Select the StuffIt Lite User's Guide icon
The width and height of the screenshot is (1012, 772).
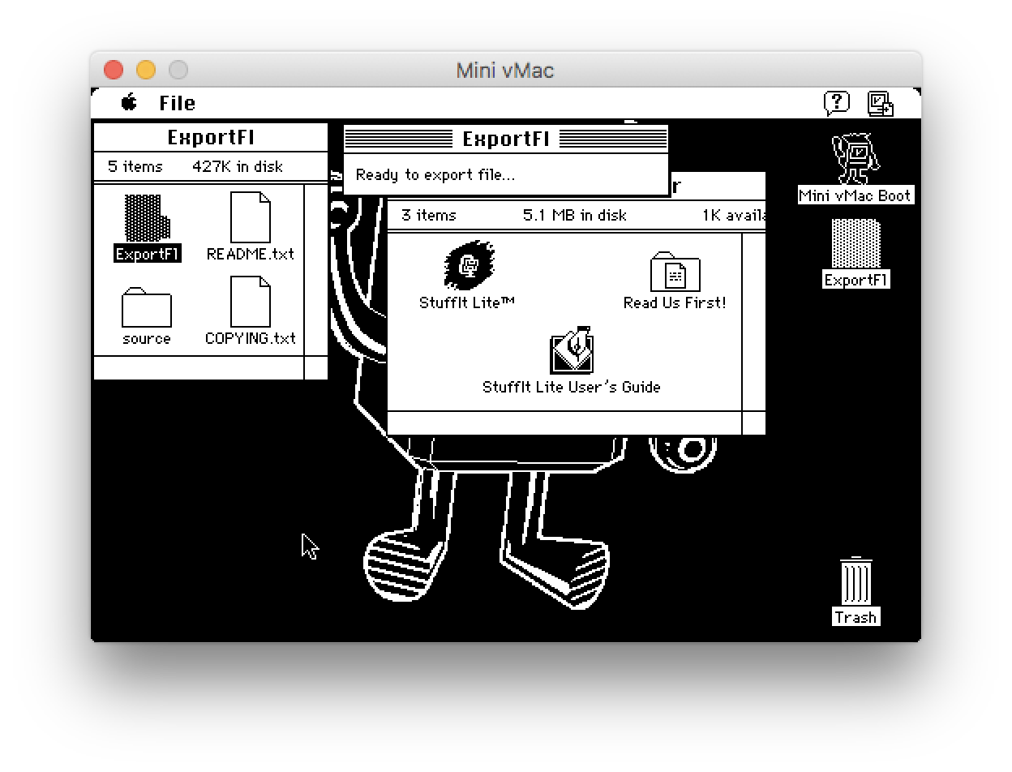point(572,350)
